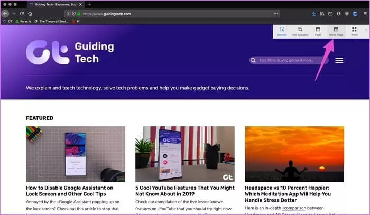The width and height of the screenshot is (370, 215).
Task: Open the Downloads toolbar icon
Action: [x=314, y=14]
